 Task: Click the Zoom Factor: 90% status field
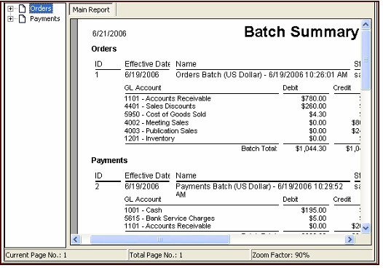click(x=312, y=255)
